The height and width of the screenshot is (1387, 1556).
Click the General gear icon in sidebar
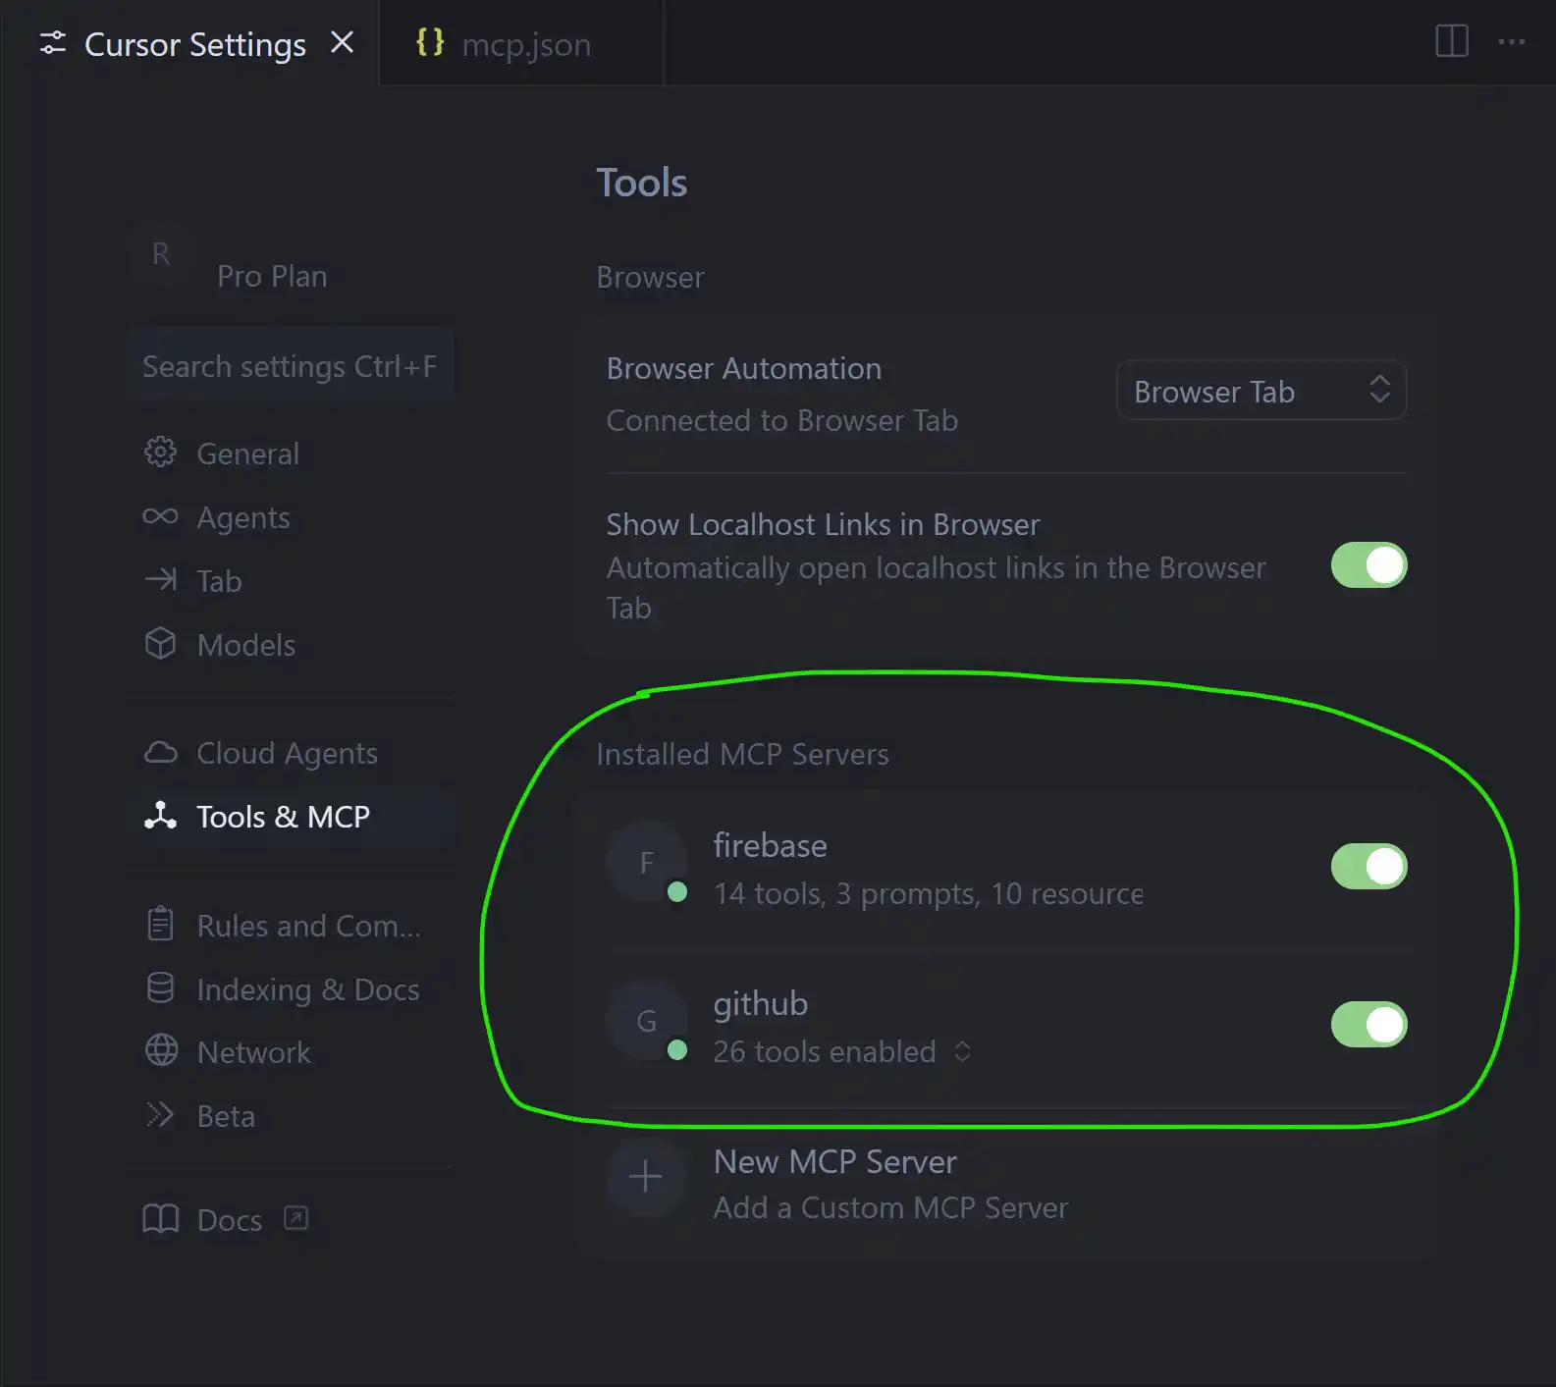tap(160, 453)
